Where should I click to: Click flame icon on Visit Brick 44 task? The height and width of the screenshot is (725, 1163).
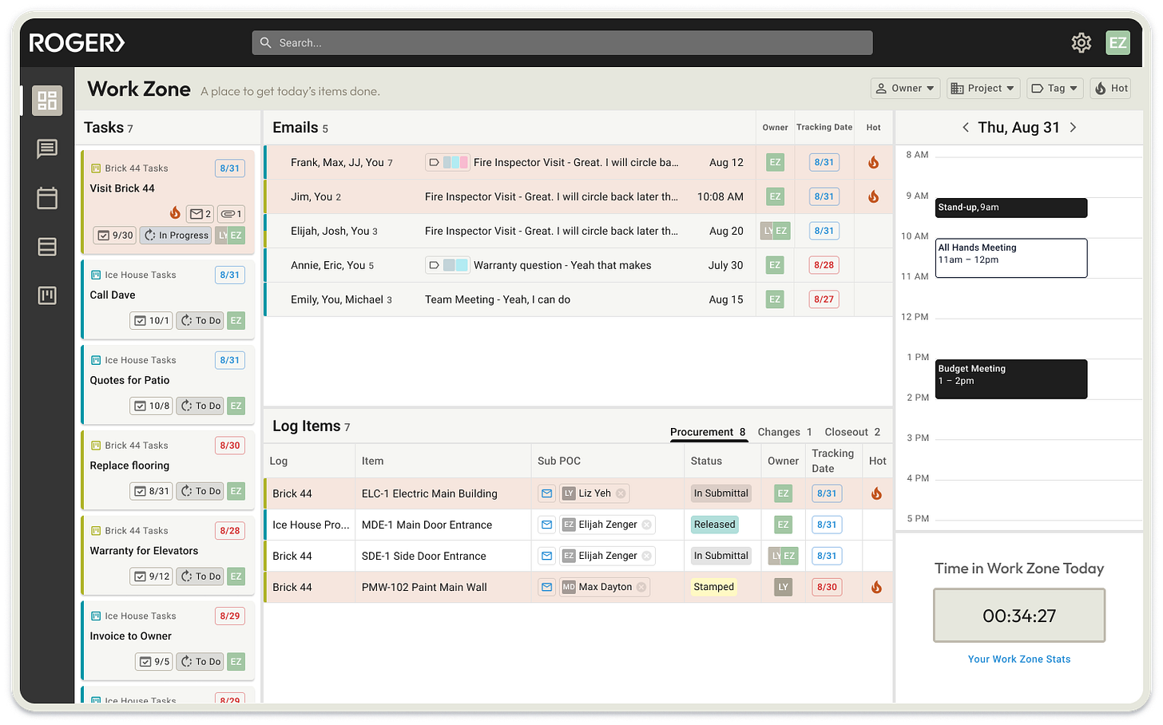(175, 213)
